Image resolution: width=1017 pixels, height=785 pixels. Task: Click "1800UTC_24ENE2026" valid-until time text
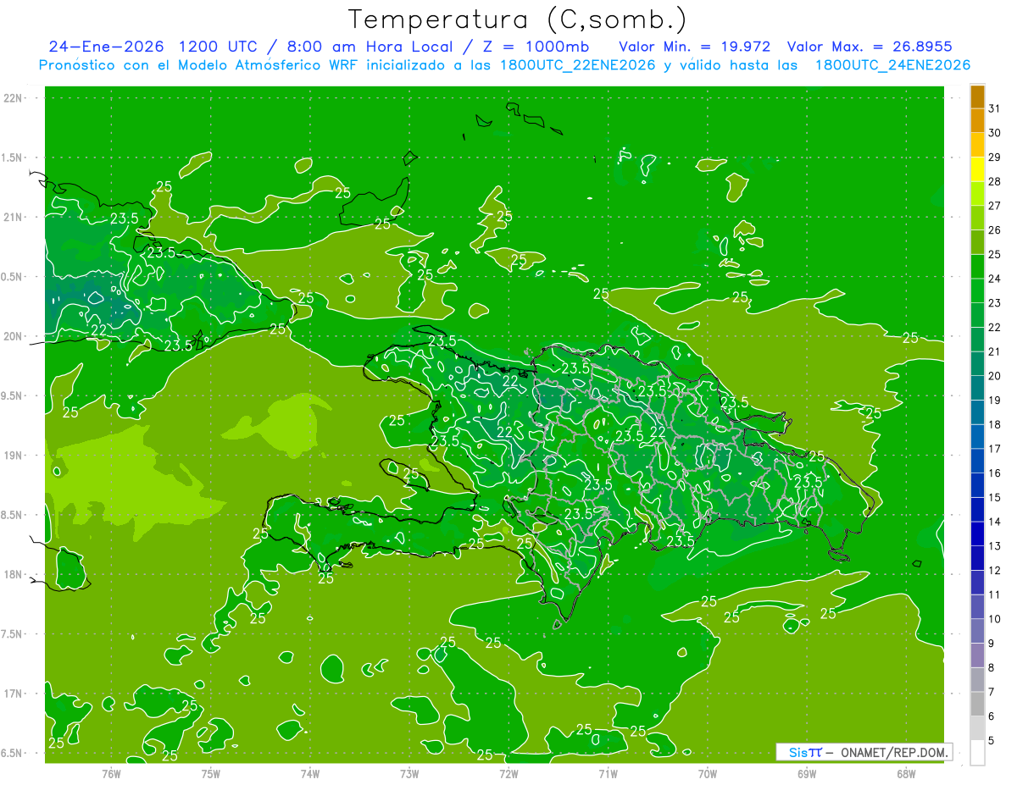pyautogui.click(x=892, y=65)
